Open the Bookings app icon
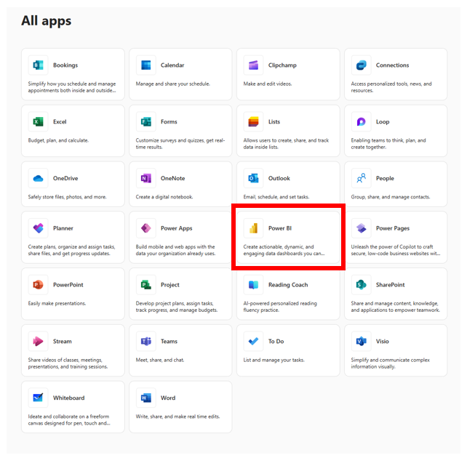The height and width of the screenshot is (463, 467). [38, 65]
